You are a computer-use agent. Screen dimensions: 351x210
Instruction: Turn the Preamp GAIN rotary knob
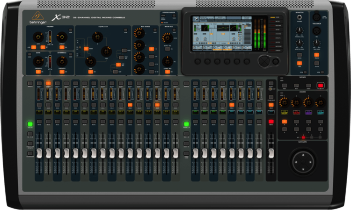click(x=38, y=36)
